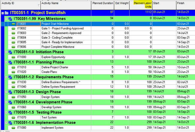Click the Implementation Phase WBS icon

pos(10,123)
